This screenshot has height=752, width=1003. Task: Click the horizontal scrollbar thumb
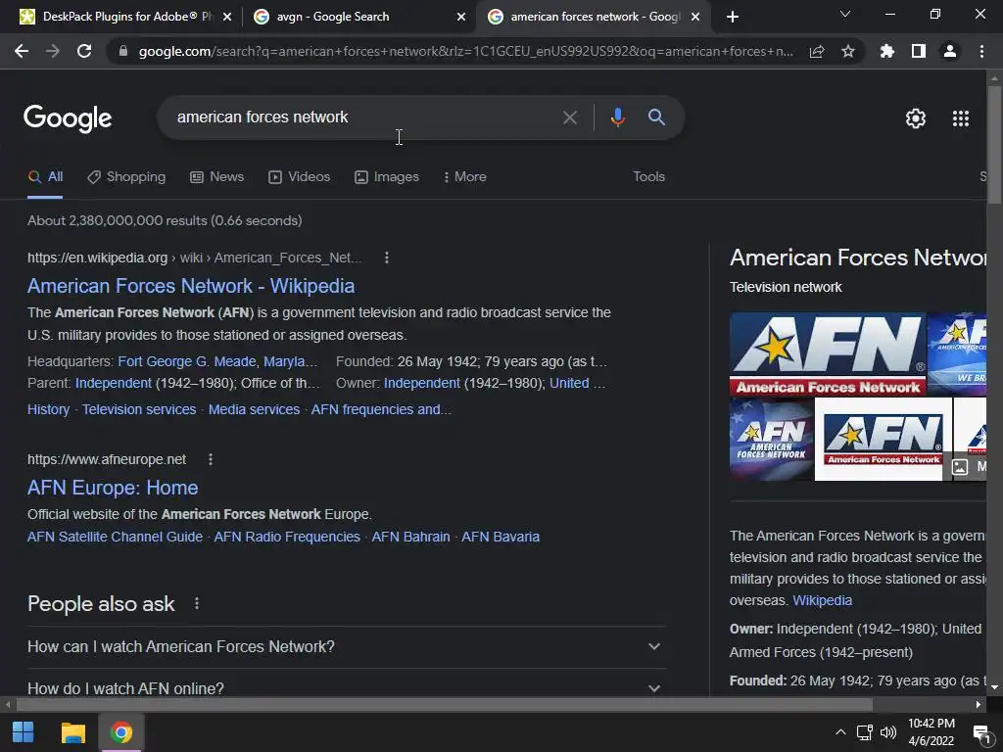pyautogui.click(x=444, y=705)
